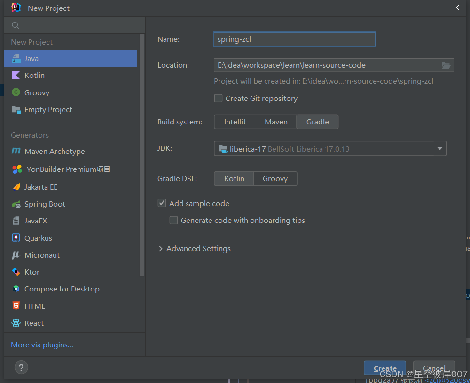Enable Generate code with onboarding tips
470x383 pixels.
click(173, 221)
